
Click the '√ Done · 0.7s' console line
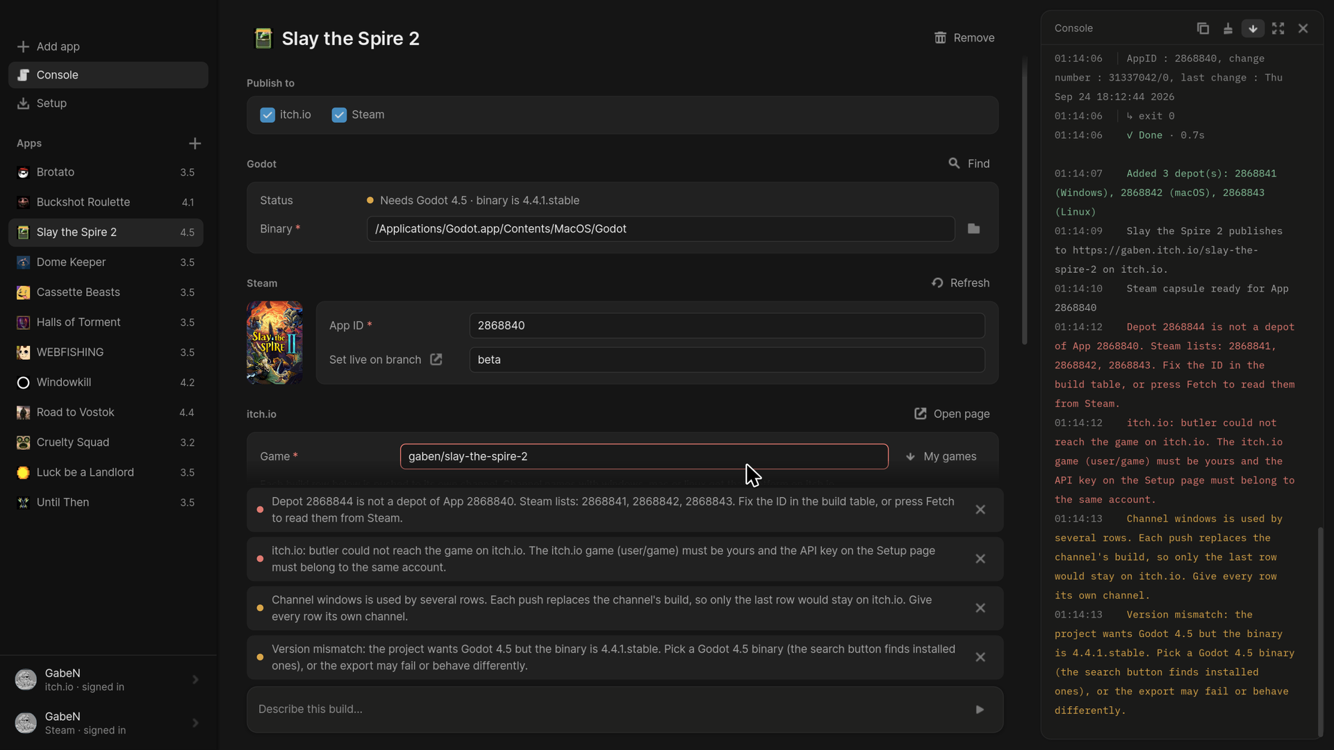pyautogui.click(x=1165, y=135)
